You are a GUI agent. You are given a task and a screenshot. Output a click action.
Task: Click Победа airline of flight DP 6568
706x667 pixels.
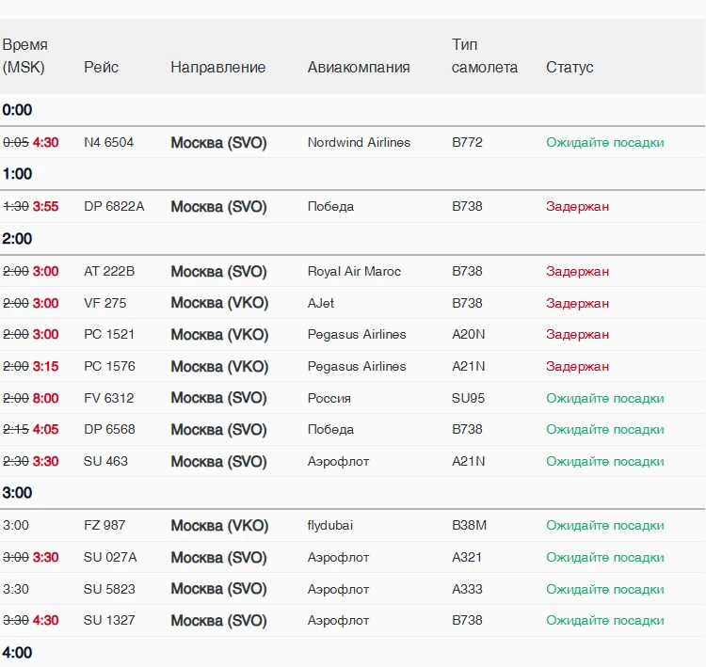pos(330,429)
